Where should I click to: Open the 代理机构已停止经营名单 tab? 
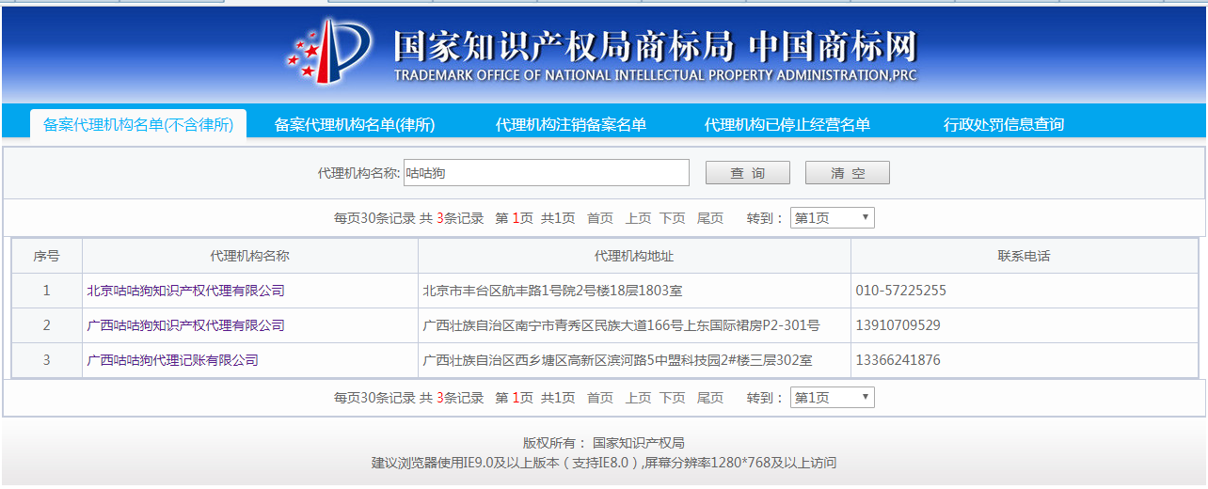[787, 124]
